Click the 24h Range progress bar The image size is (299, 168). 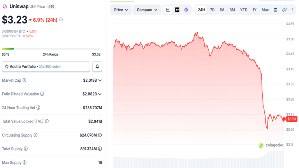51,49
